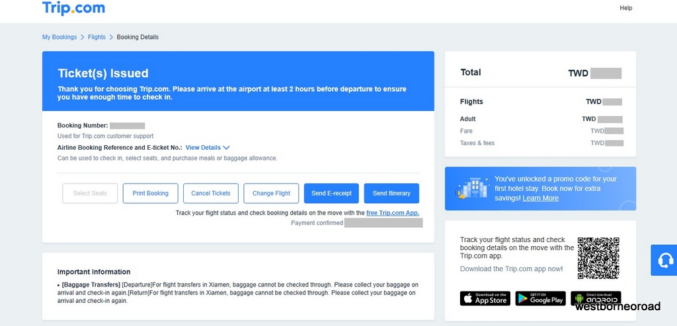Click the Payment confirmed text
677x326 pixels.
[317, 223]
